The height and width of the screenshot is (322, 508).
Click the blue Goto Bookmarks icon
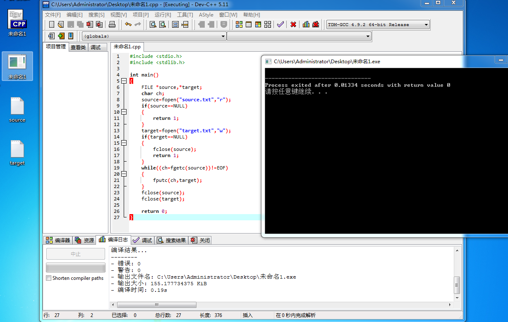pyautogui.click(x=71, y=36)
